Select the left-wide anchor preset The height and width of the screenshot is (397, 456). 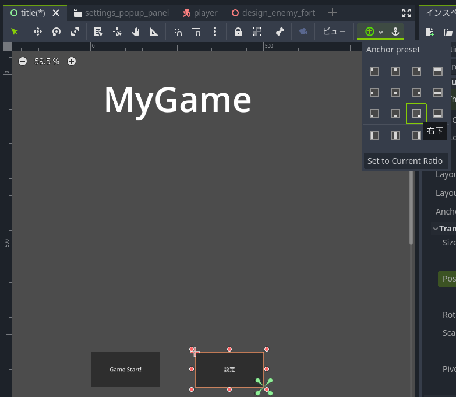(x=374, y=135)
